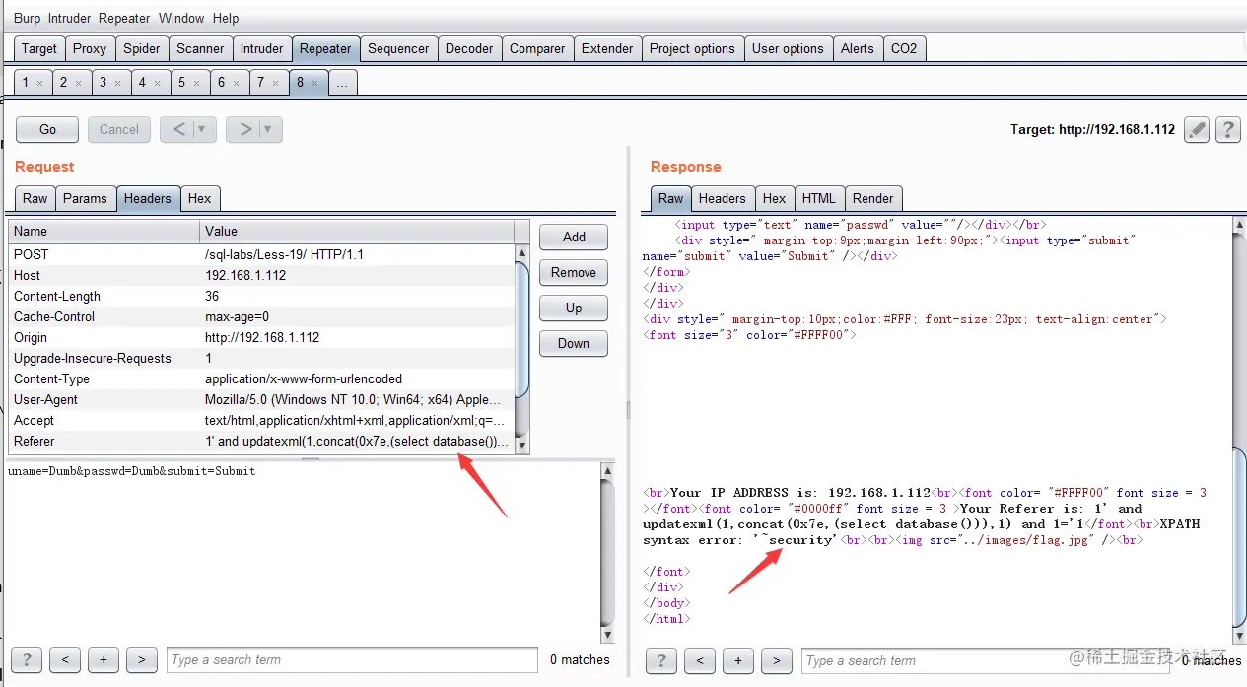Go to next request search match
This screenshot has height=687, width=1247.
141,659
